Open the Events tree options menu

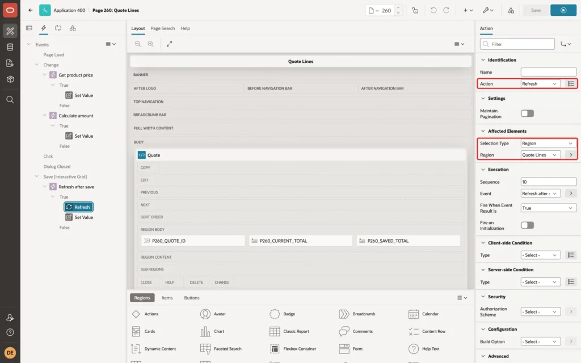point(111,44)
